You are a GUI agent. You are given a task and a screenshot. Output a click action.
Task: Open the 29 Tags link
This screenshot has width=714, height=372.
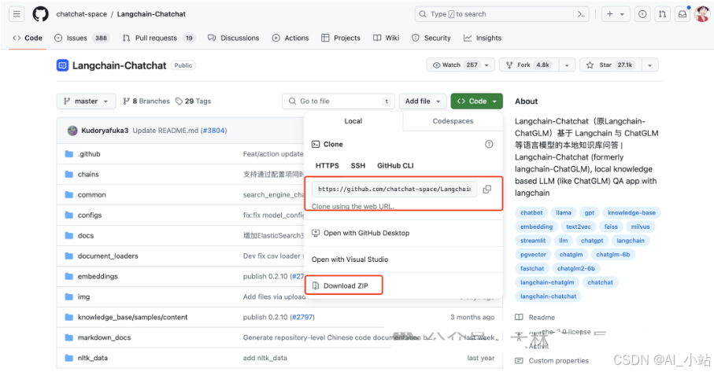click(193, 101)
